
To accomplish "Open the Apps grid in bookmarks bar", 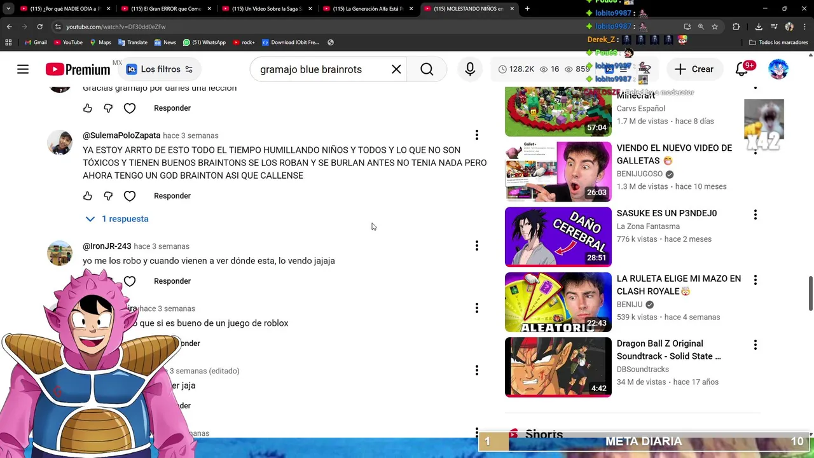I will (x=8, y=43).
